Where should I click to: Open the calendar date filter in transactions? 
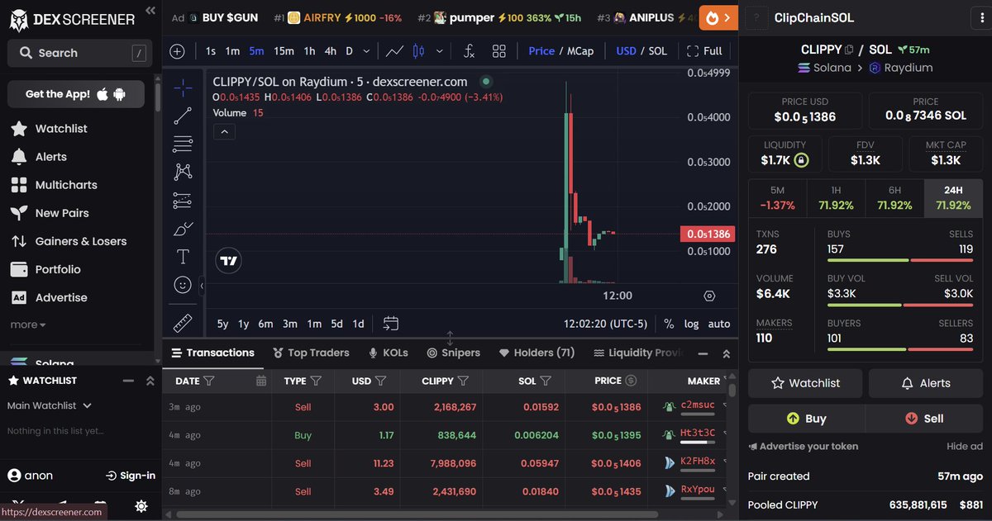261,381
